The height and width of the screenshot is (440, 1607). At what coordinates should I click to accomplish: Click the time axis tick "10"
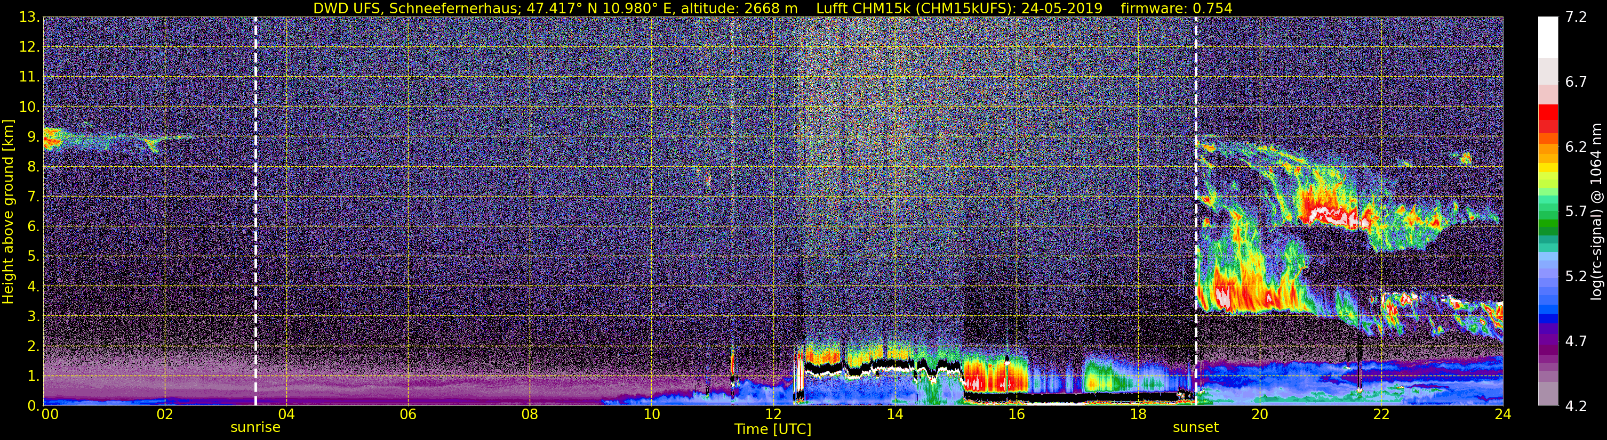pyautogui.click(x=651, y=414)
